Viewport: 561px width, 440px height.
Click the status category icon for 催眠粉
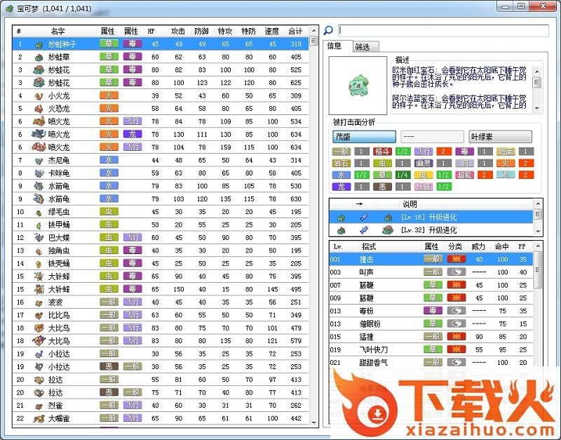point(457,324)
